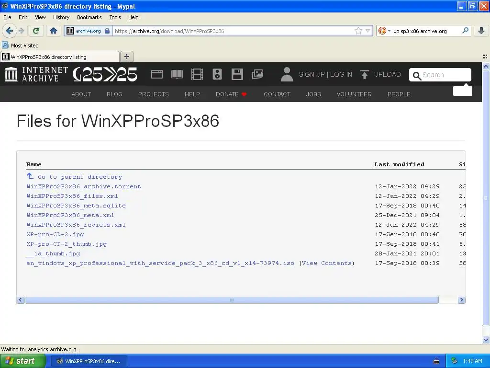Click the JOBS nav link
The height and width of the screenshot is (368, 490).
click(x=313, y=94)
